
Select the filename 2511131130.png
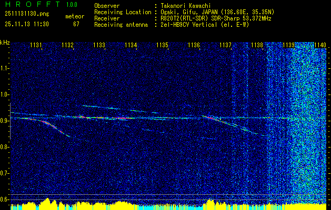27,14
